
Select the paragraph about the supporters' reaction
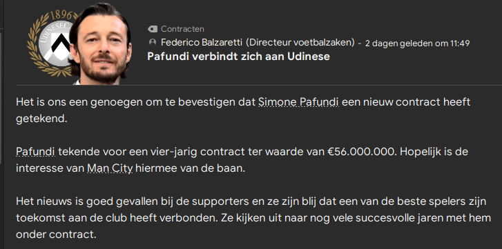[x=253, y=219]
